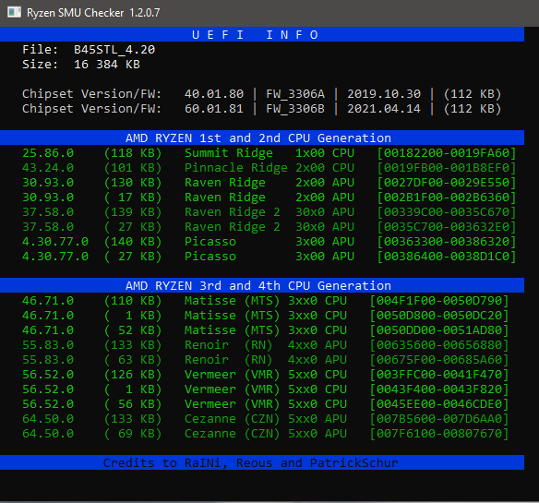Click address range '[007F6100-00807670]'

439,434
